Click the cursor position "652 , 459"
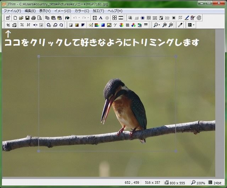 pos(132,182)
